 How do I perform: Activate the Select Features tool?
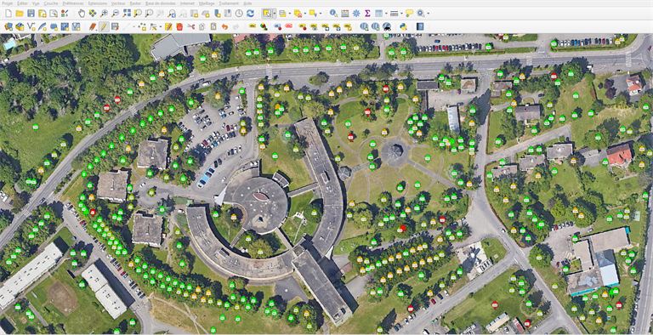pyautogui.click(x=266, y=14)
